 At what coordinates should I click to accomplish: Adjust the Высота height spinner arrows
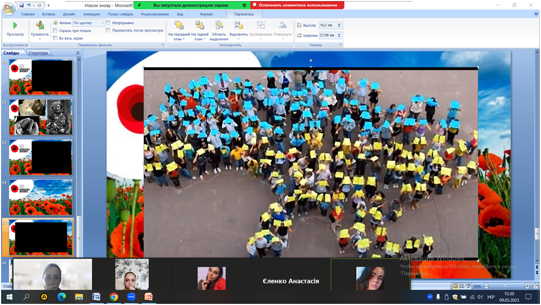point(339,25)
